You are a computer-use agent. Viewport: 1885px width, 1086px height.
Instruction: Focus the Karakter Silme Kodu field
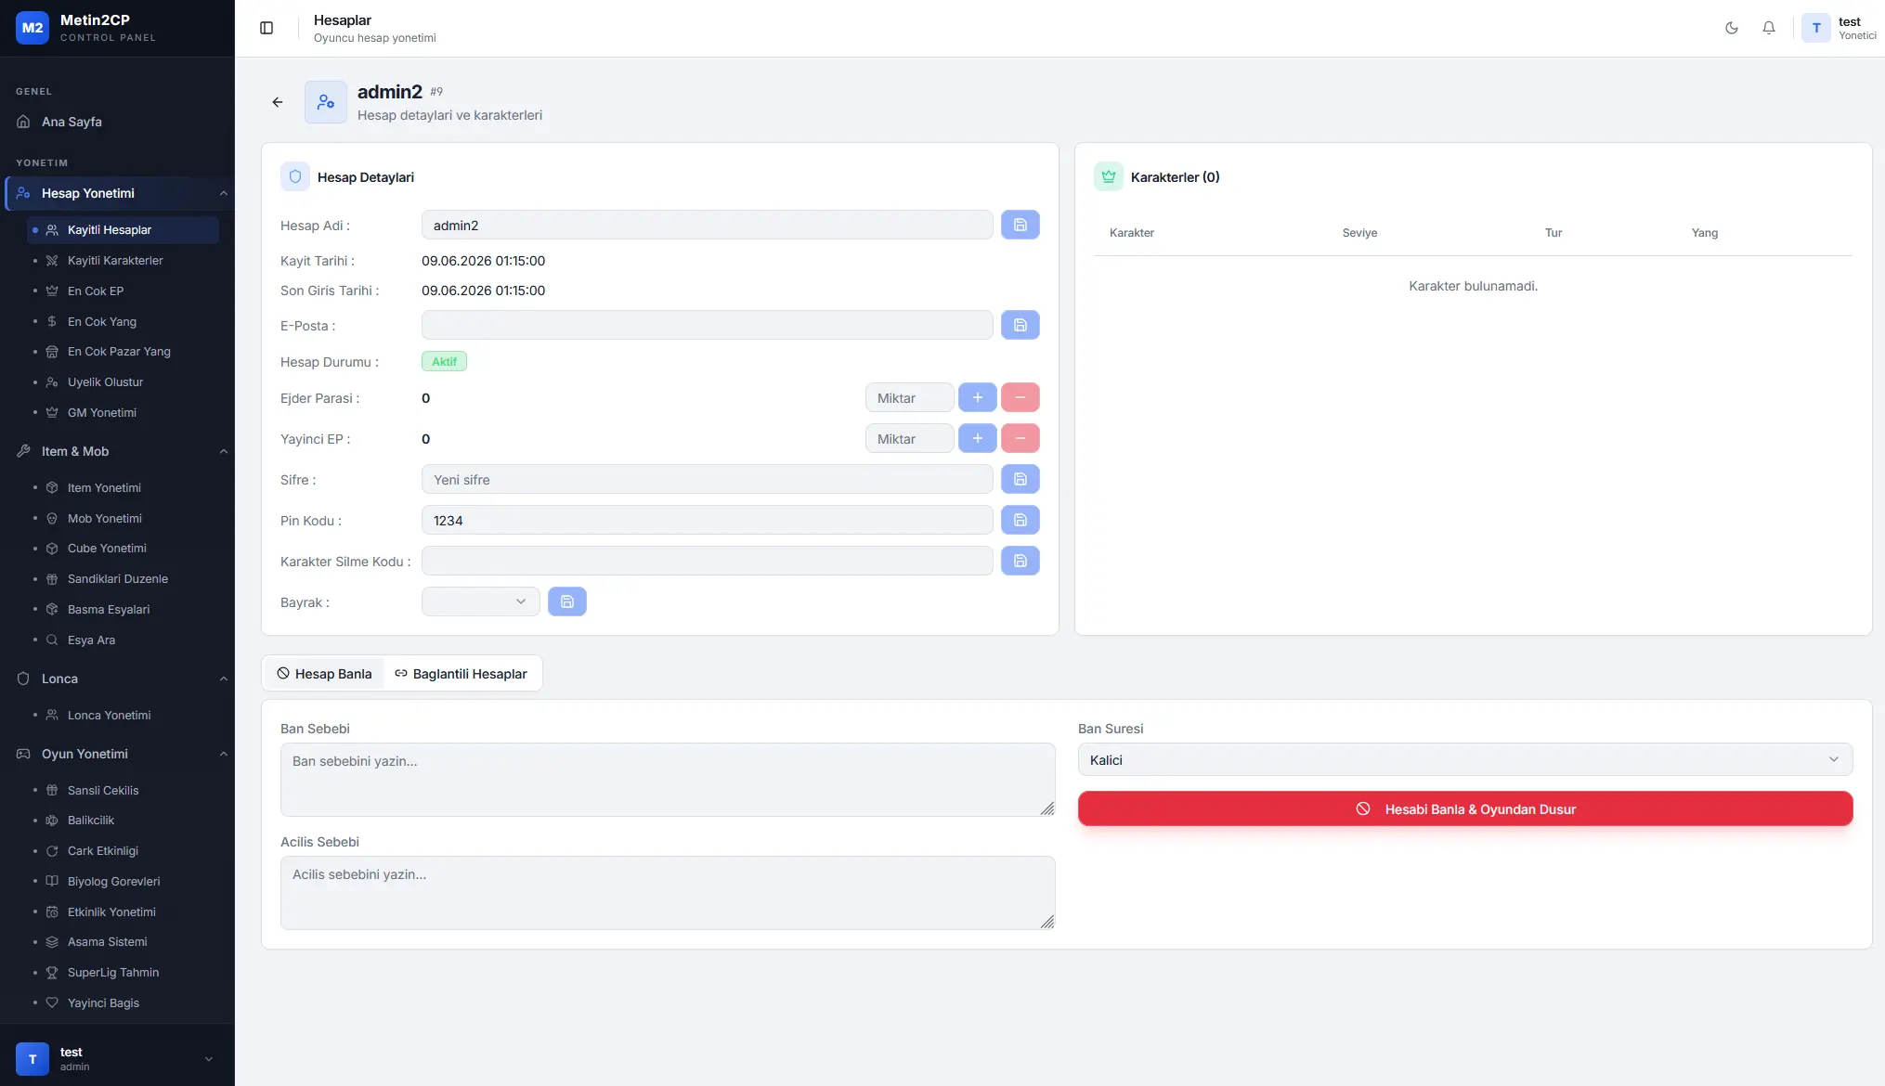[x=708, y=561]
